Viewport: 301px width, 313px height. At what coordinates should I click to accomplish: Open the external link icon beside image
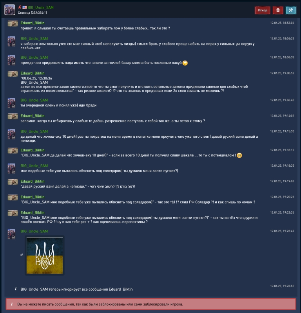(x=22, y=255)
